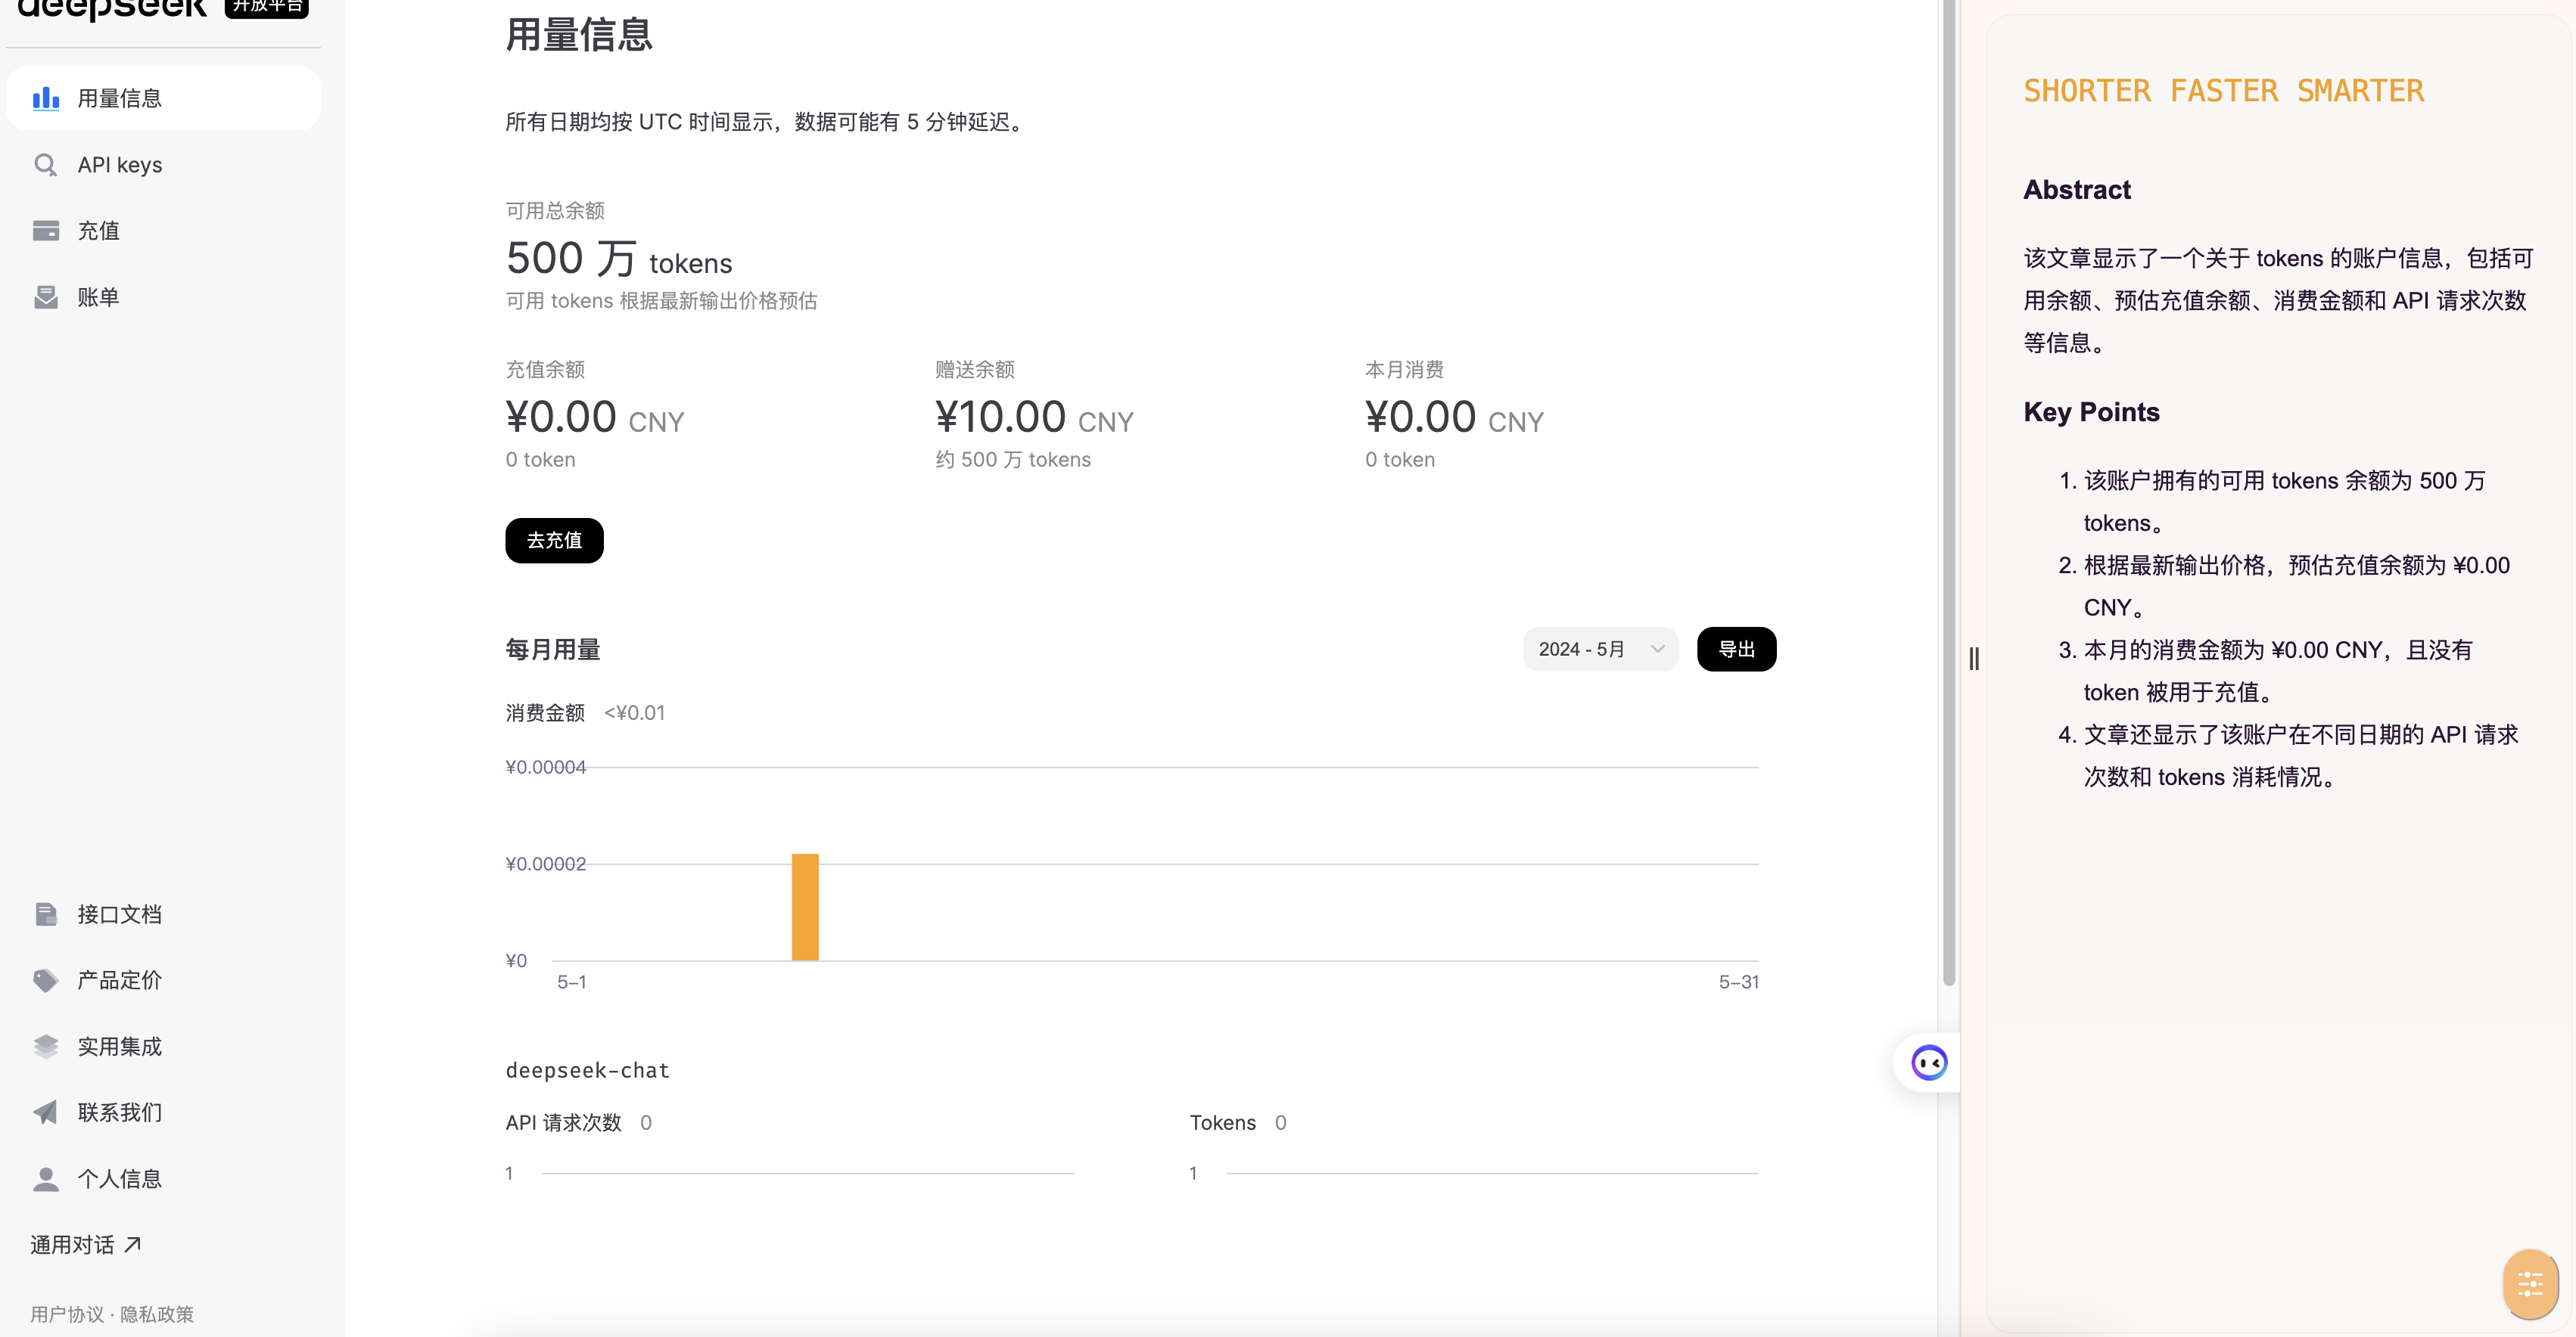Export monthly usage with 导出 button
2576x1337 pixels.
click(x=1736, y=650)
